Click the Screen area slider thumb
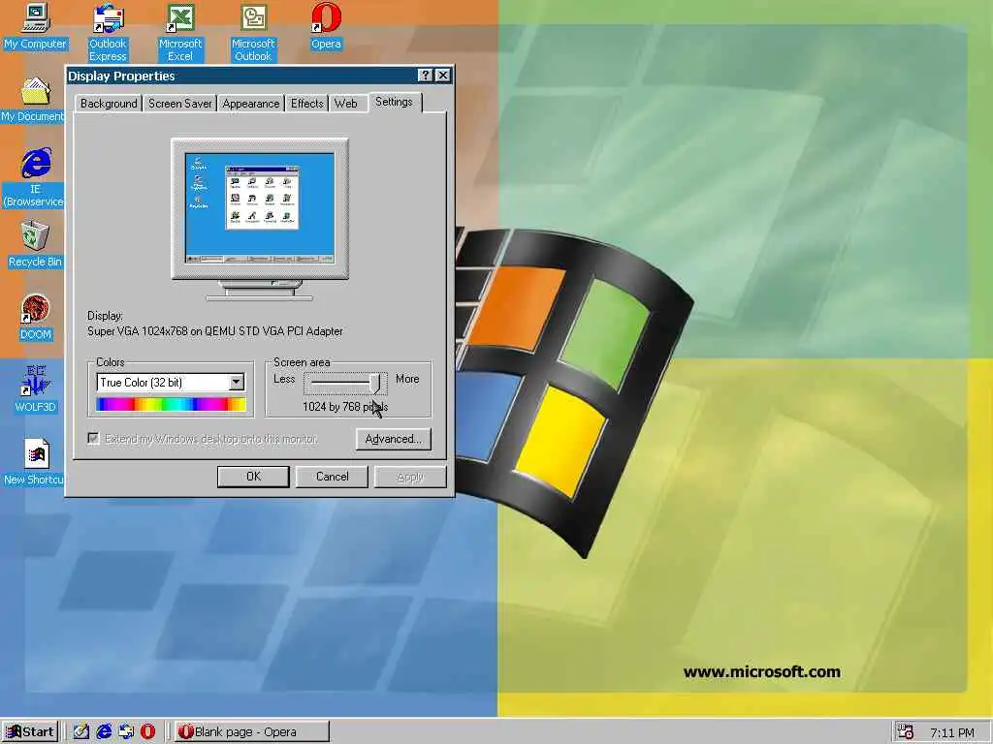Viewport: 993px width, 744px height. coord(376,383)
